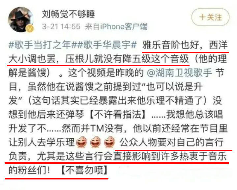The height and width of the screenshot is (190, 237).
Task: Open user 刘畅觉不够睡's profile name
Action: click(68, 14)
